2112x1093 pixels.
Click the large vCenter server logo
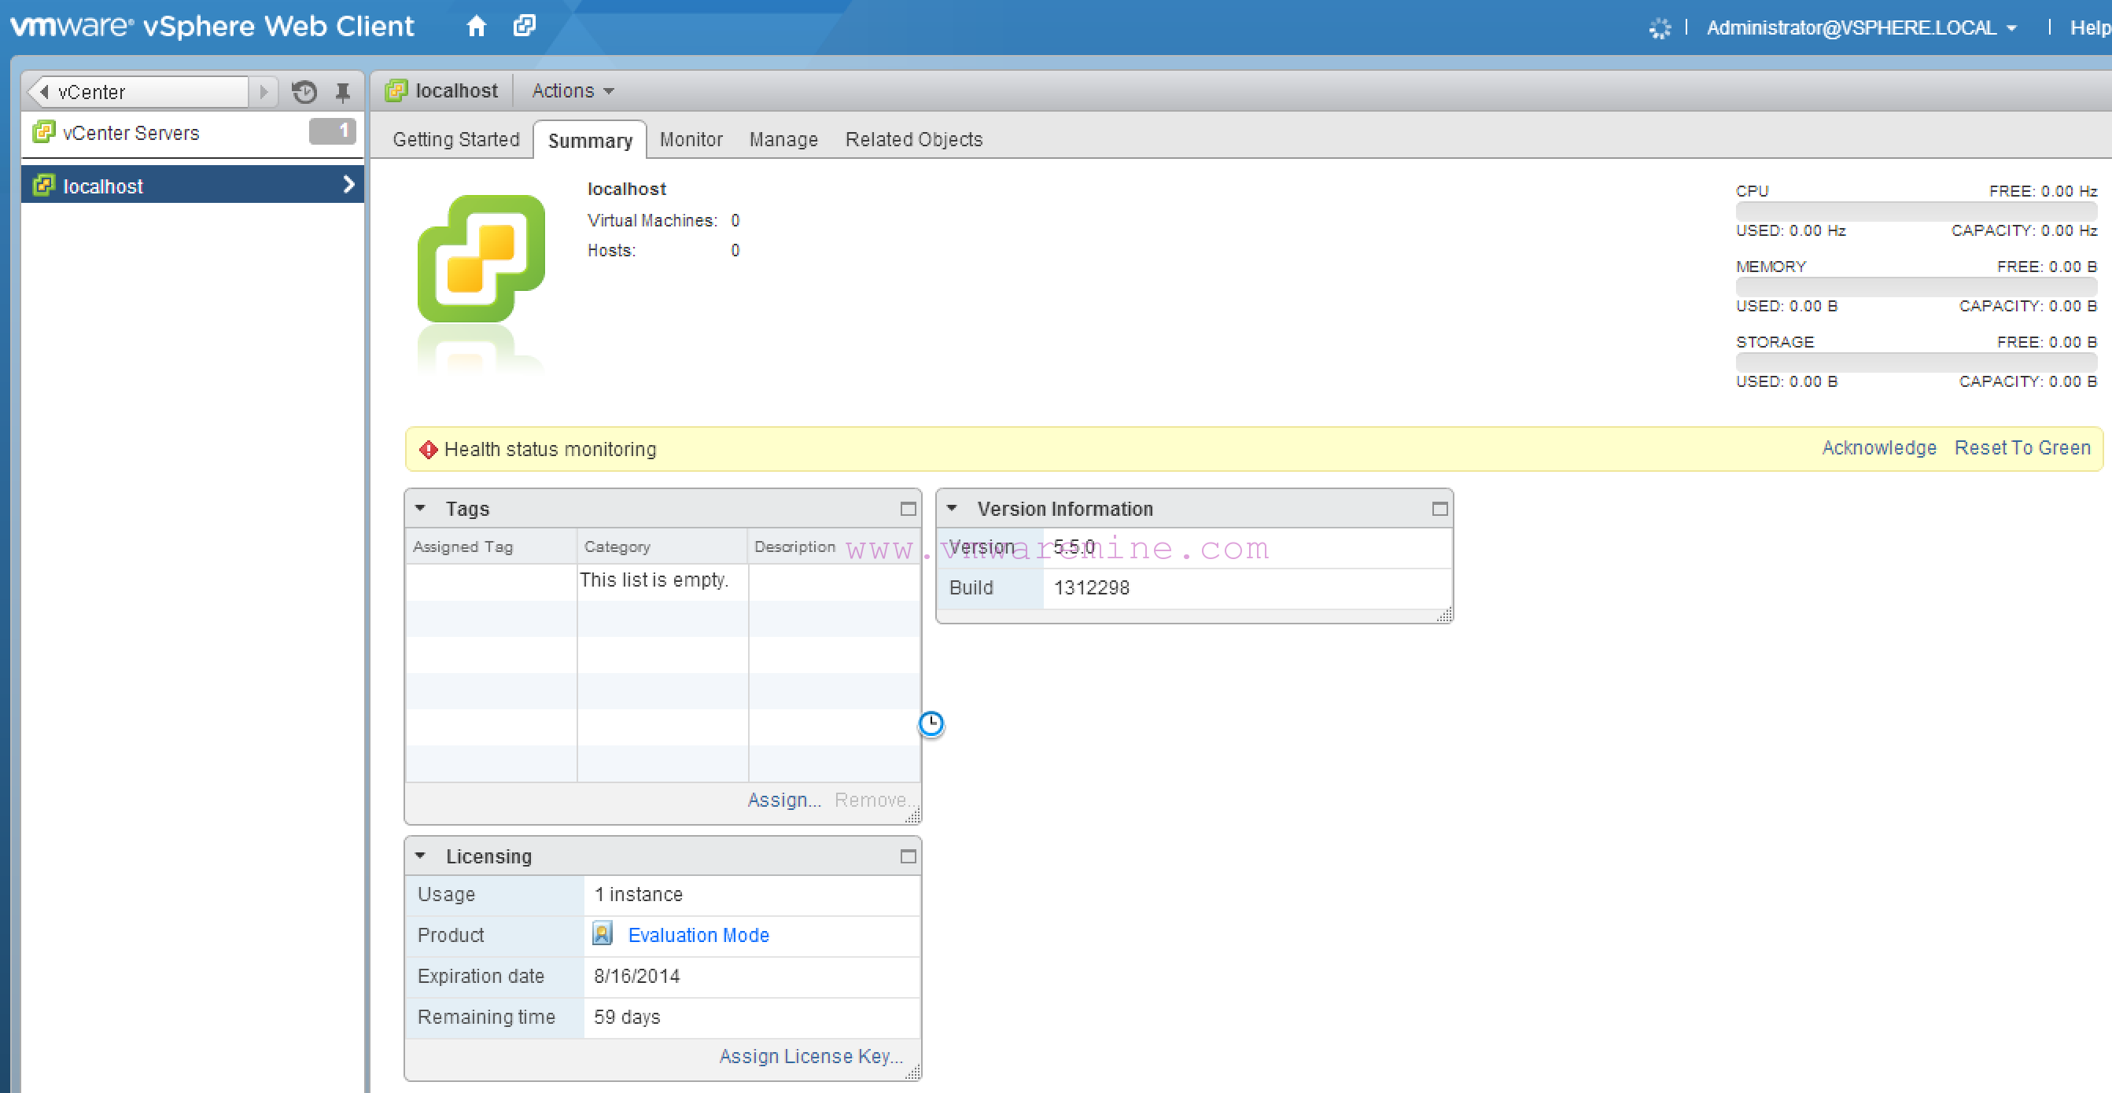(x=481, y=259)
